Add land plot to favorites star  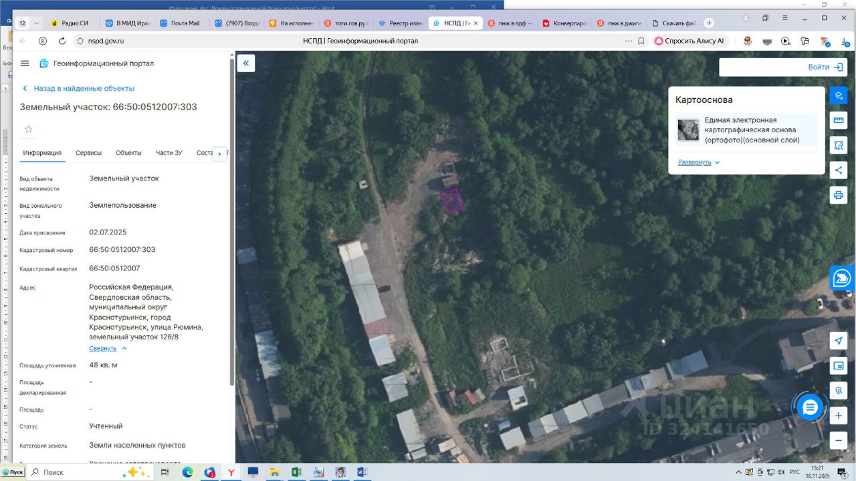pos(29,129)
